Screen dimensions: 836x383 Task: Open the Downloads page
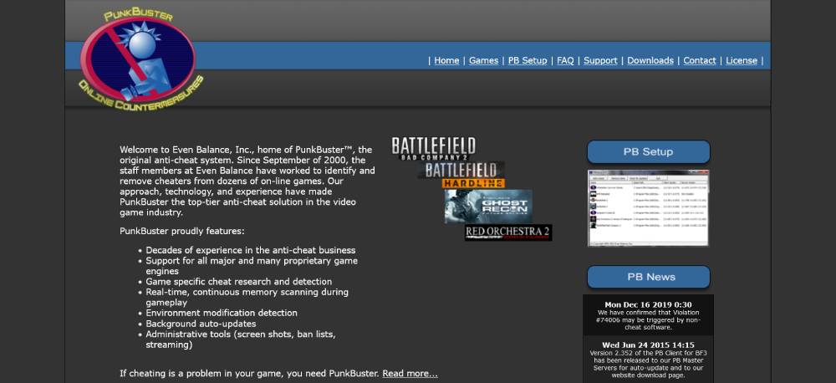(650, 60)
